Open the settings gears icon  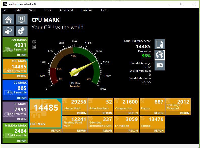(x=21, y=31)
